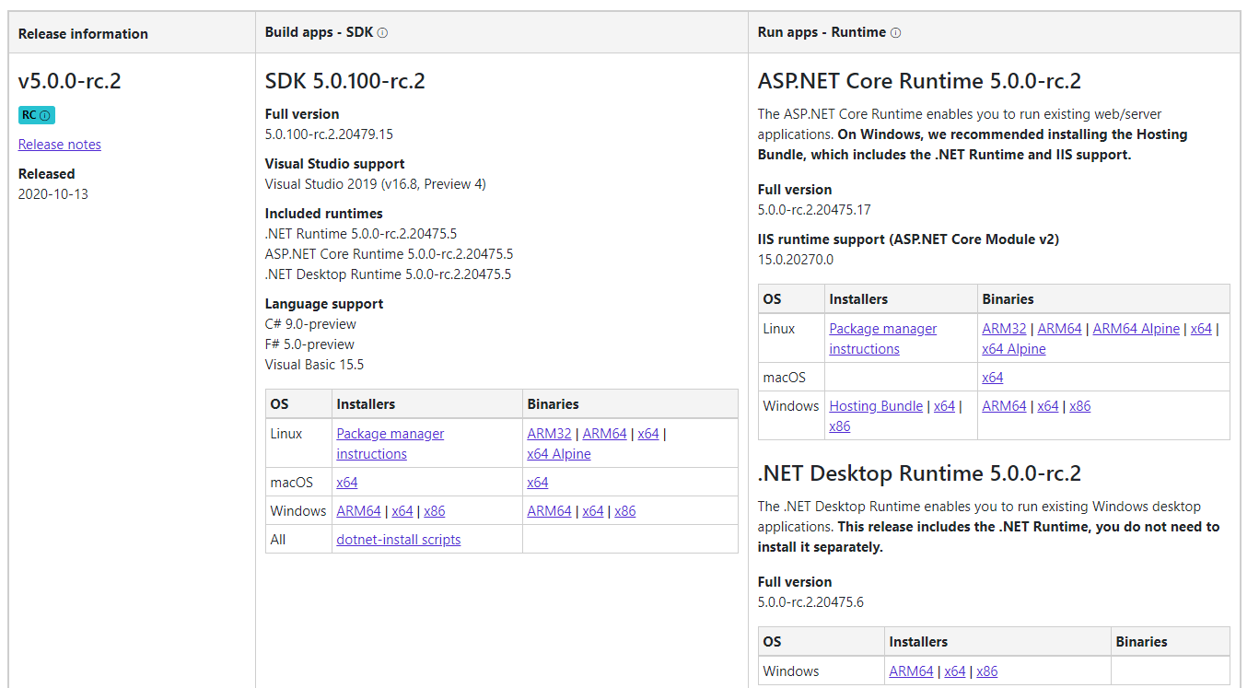Download ASP.NET Core Linux x64 Alpine binaries

(1014, 348)
